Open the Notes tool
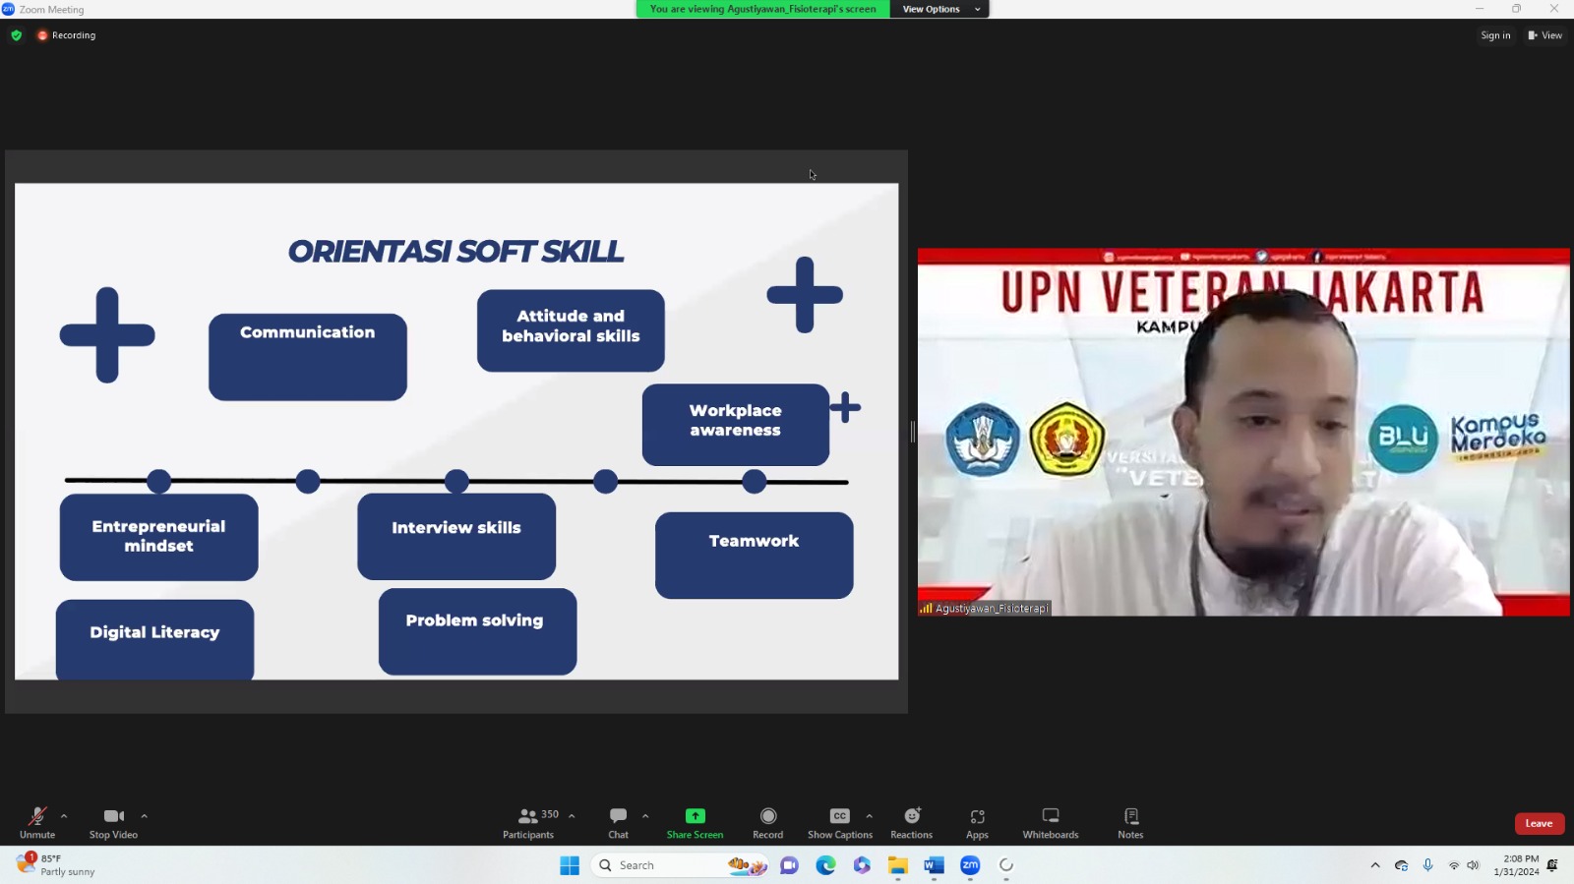The width and height of the screenshot is (1574, 884). click(x=1130, y=822)
